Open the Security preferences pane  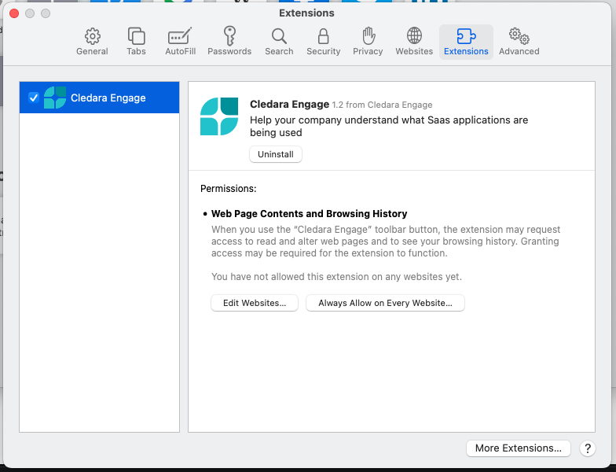click(324, 42)
